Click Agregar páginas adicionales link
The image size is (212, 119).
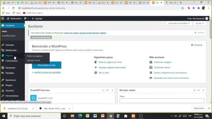(x=112, y=67)
